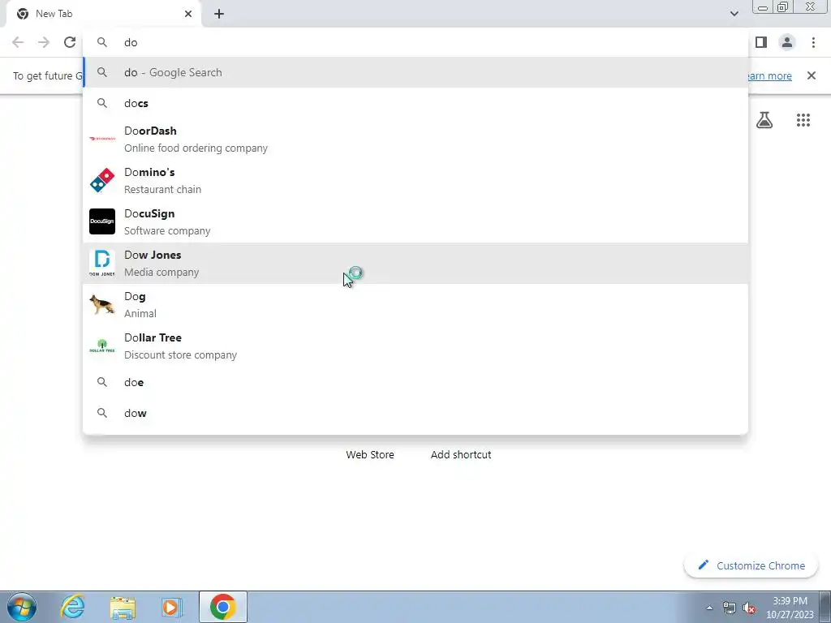Choose the Dog animal suggestion
831x623 pixels.
415,305
